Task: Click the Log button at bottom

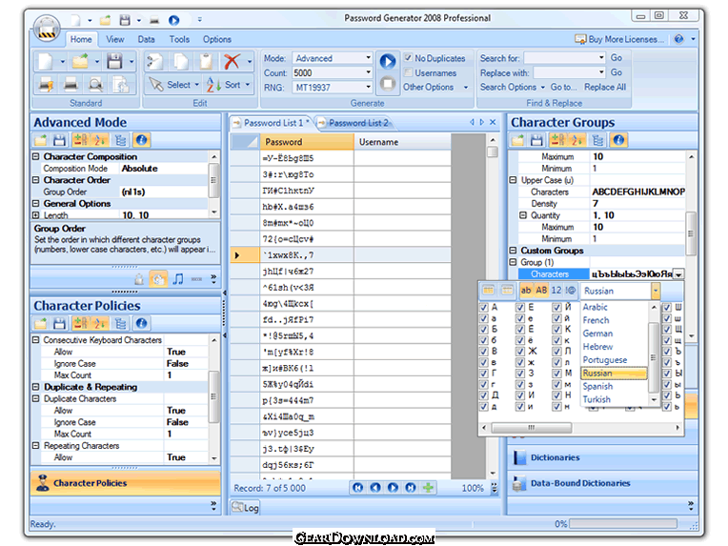Action: pyautogui.click(x=246, y=508)
